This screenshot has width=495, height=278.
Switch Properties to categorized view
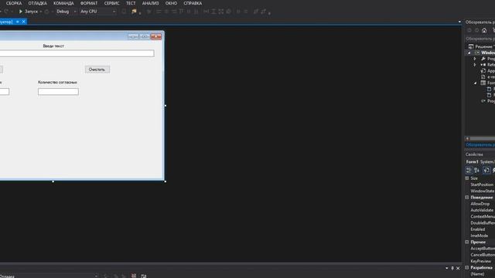click(469, 171)
